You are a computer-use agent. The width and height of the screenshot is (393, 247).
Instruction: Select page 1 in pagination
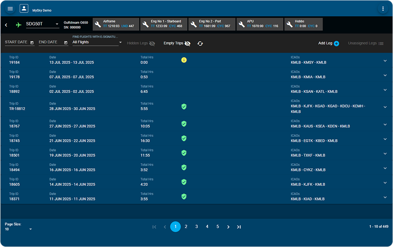click(x=175, y=227)
